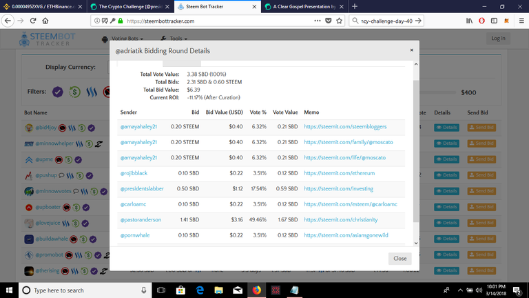Open steemit.com/christianity memo link
The image size is (529, 298).
pos(341,220)
